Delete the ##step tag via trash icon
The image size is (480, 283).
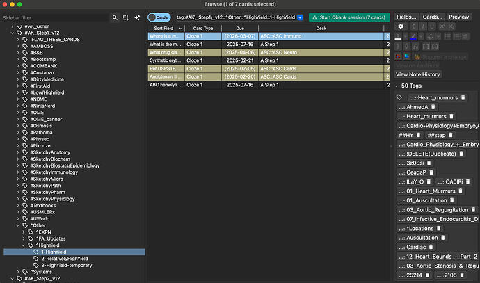[451, 135]
